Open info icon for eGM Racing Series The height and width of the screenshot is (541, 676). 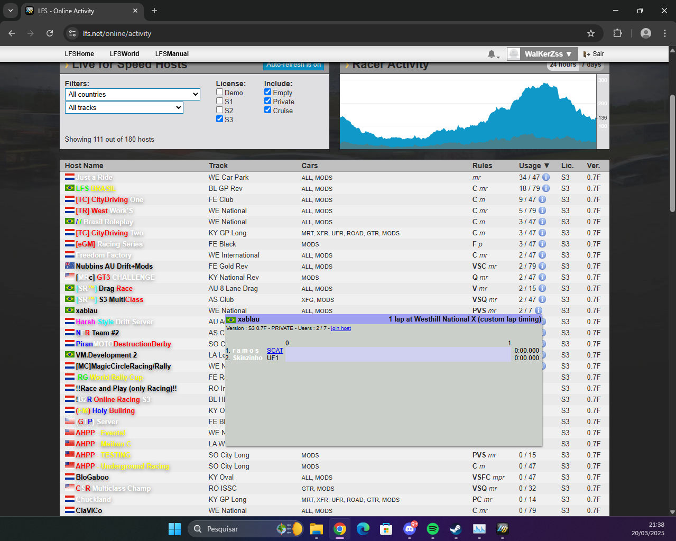542,244
